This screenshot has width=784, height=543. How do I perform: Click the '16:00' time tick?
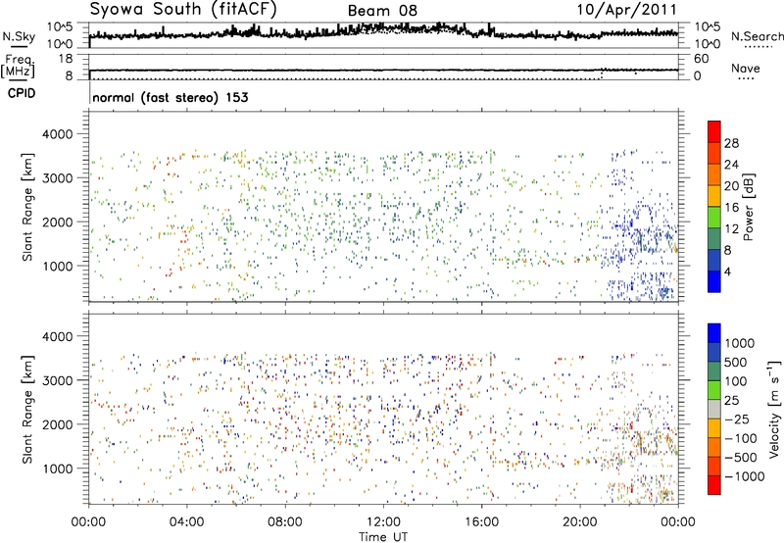(x=481, y=522)
